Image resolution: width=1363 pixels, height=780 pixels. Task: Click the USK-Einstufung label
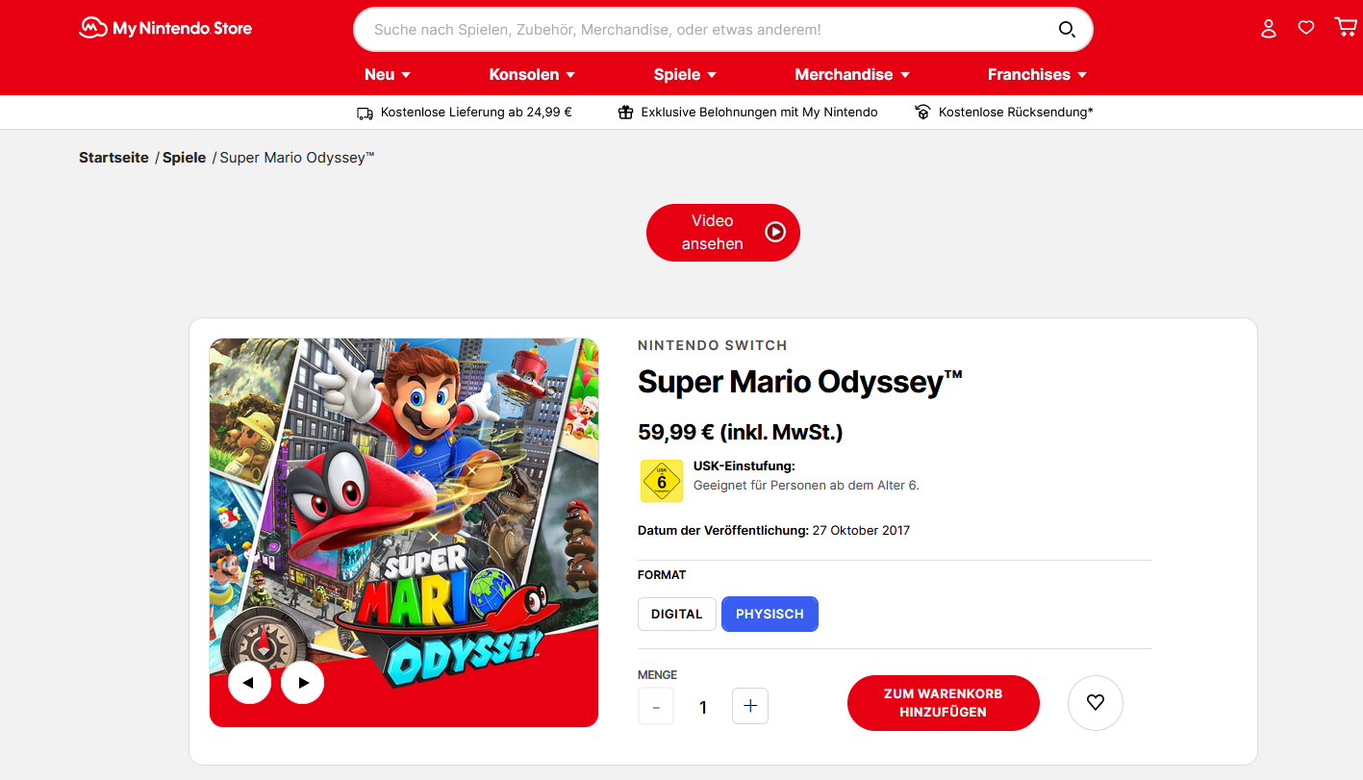[x=745, y=466]
